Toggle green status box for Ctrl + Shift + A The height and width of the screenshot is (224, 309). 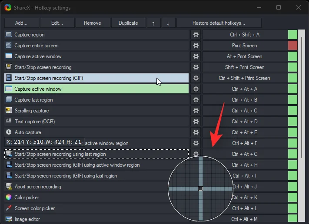pos(292,35)
